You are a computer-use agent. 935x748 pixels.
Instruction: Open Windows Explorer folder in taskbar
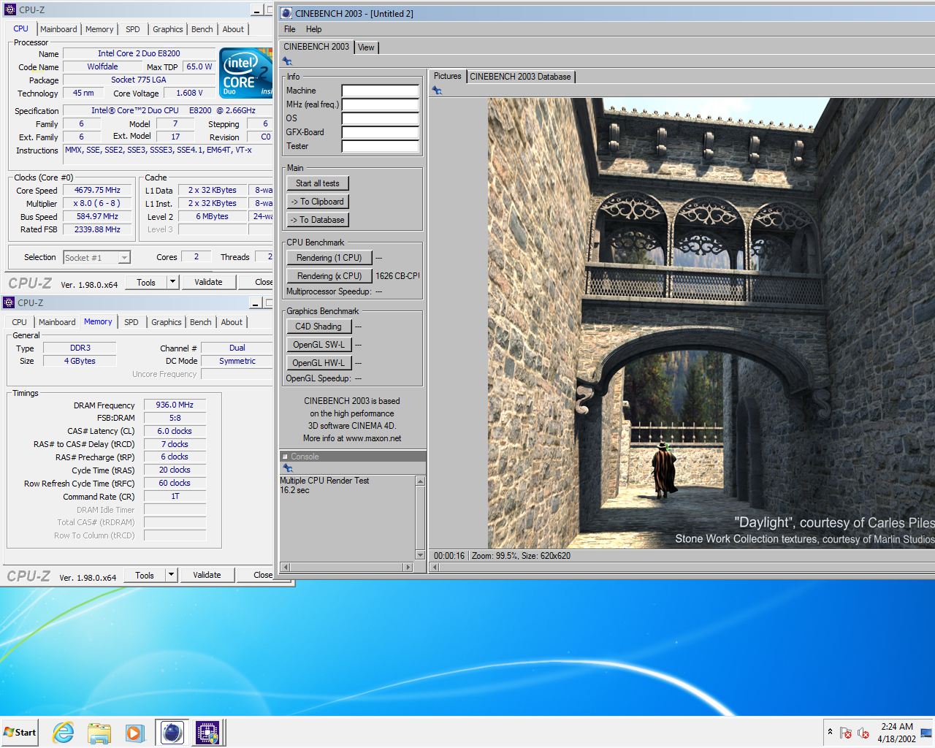tap(99, 733)
